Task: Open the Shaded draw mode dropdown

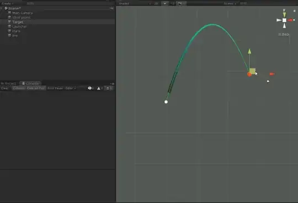Action: pos(135,3)
